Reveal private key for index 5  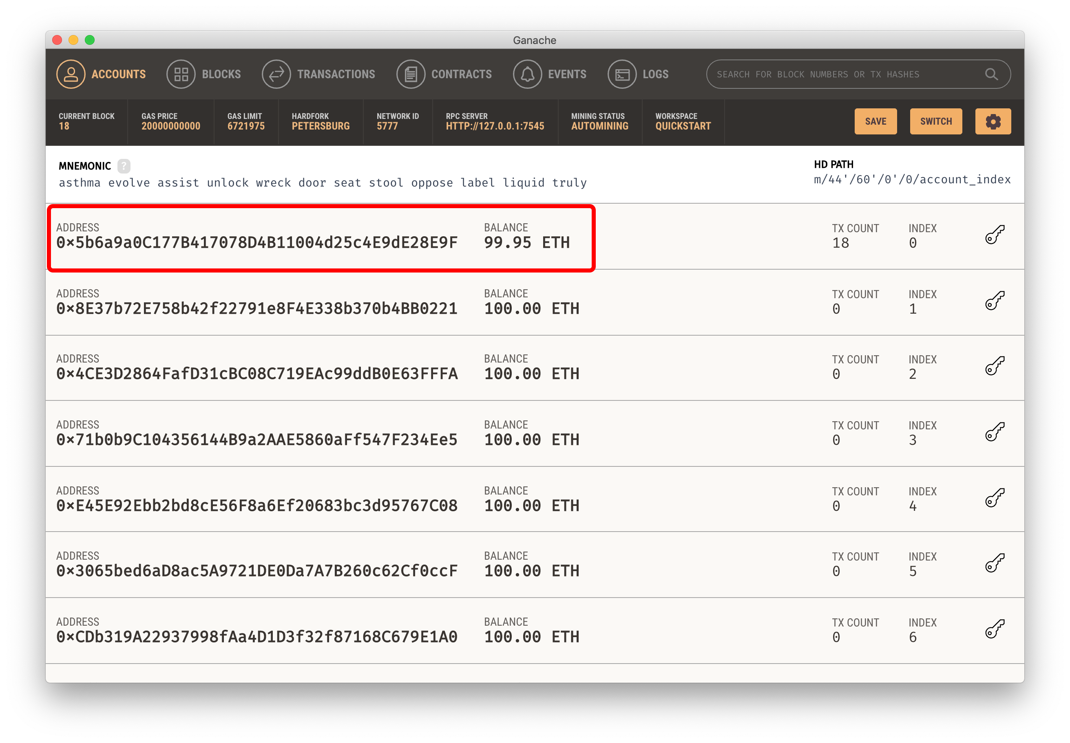click(995, 563)
